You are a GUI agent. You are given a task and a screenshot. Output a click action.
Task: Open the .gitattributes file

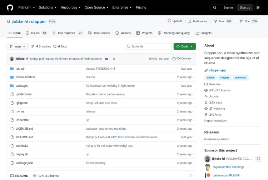coord(24,94)
